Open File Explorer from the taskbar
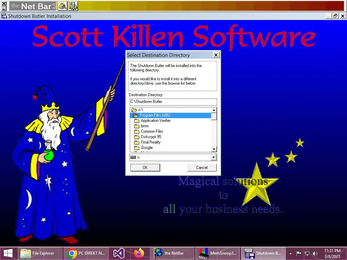347x260 pixels. pos(38,253)
